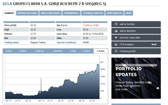Viewport: 168px width, 105px height.
Task: Click the FTSE Analytics chart icon
Action: (116, 44)
